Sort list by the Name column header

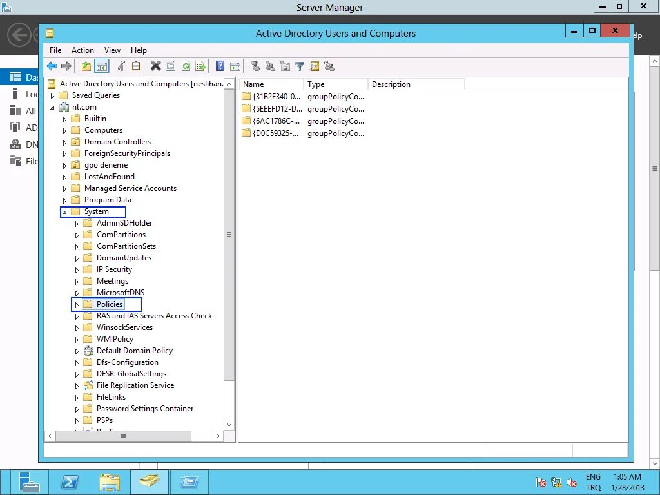[271, 84]
